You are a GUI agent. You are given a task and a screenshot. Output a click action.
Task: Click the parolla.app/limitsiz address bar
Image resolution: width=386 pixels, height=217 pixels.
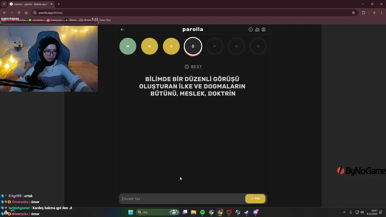coord(193,13)
